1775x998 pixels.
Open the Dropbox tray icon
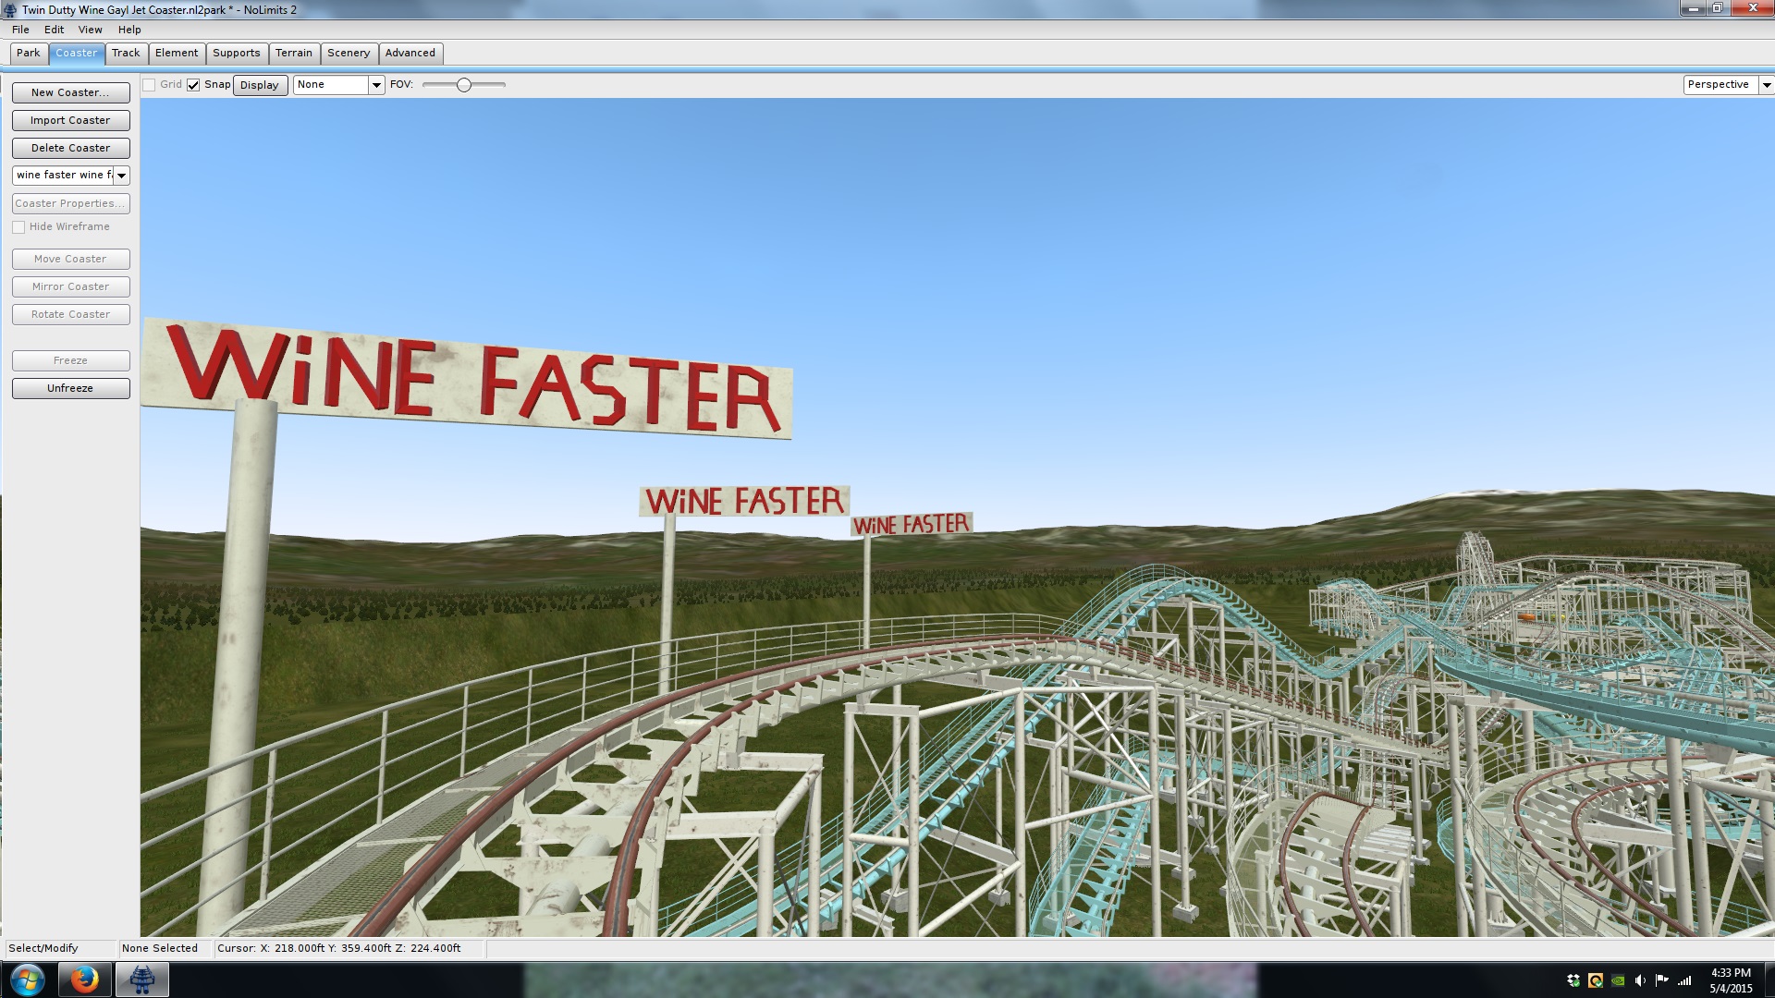pos(1573,980)
